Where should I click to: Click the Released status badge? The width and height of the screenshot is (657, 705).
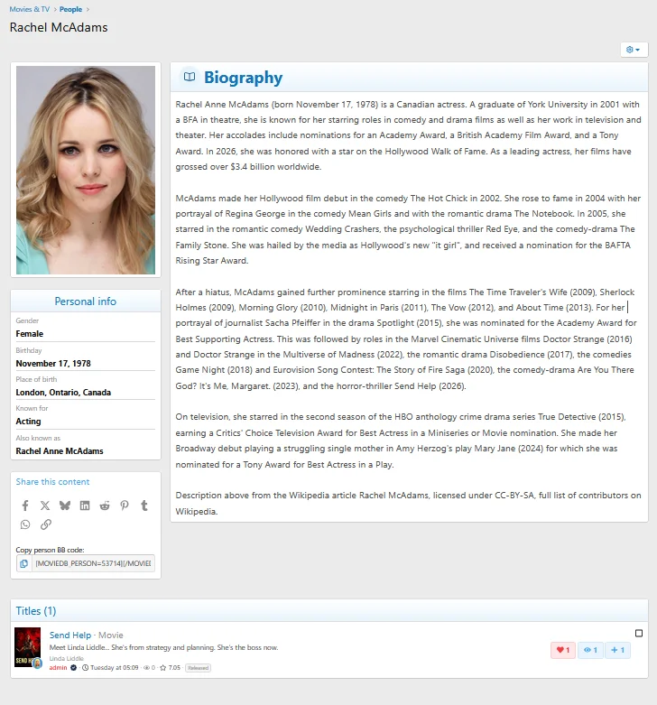click(199, 668)
